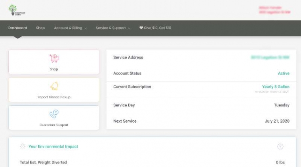This screenshot has width=301, height=167.
Task: Click the phone support icon
Action: pyautogui.click(x=54, y=114)
